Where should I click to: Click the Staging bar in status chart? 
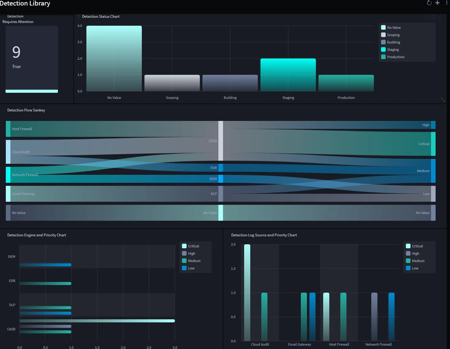(288, 75)
